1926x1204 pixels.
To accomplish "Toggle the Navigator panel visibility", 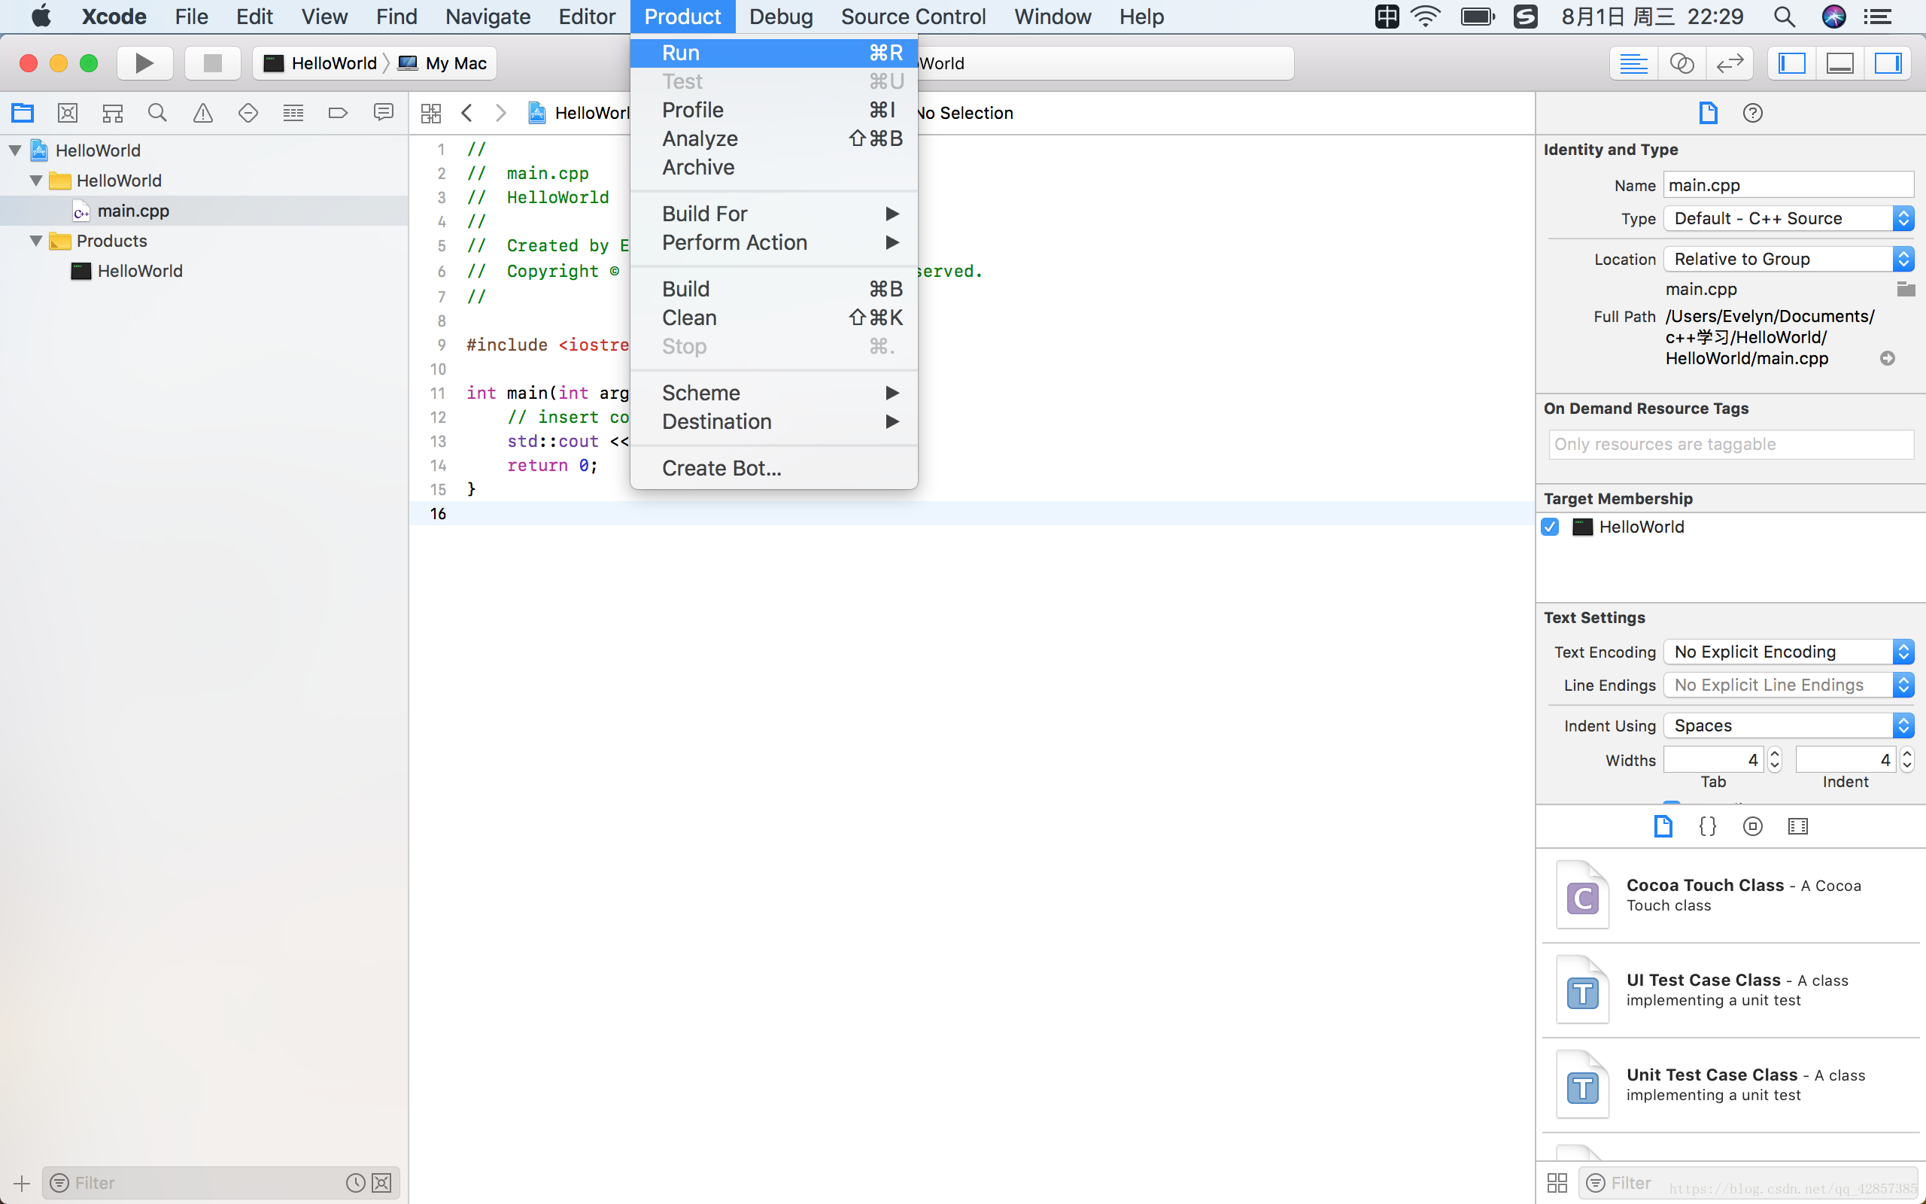I will click(x=1791, y=63).
